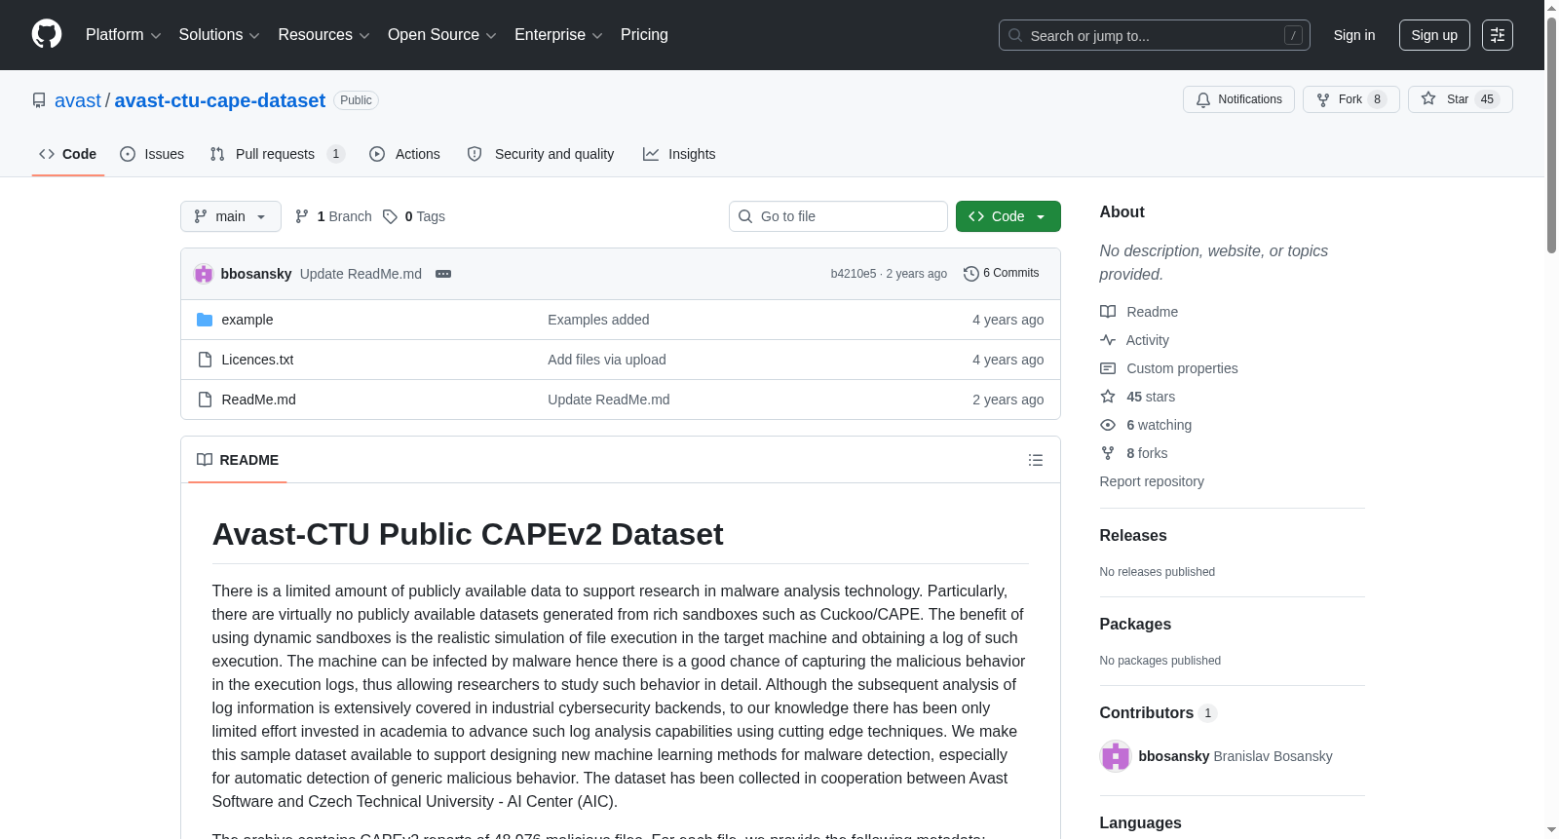Select the Code tab
The image size is (1559, 839).
click(x=68, y=154)
